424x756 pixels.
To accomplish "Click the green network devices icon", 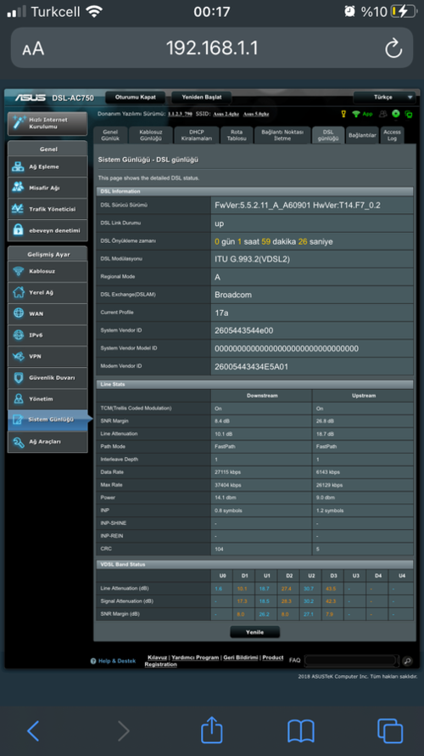I will tap(409, 115).
